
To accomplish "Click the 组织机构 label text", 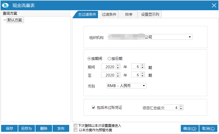I will pyautogui.click(x=96, y=38).
